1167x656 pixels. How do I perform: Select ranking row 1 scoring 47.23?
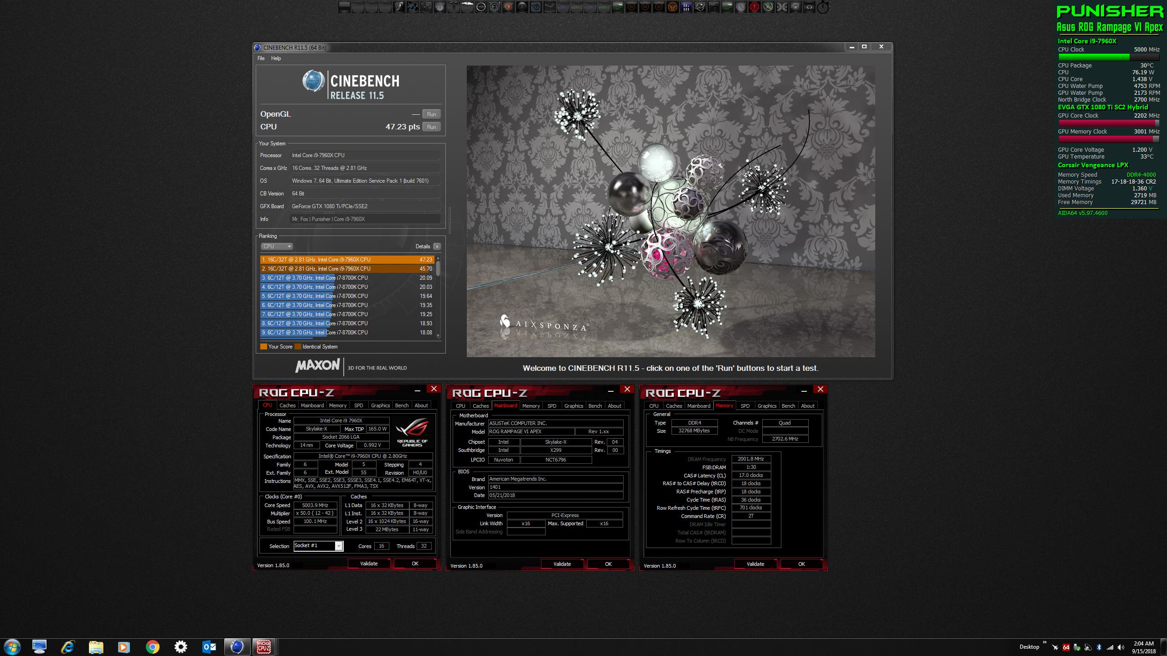(347, 260)
